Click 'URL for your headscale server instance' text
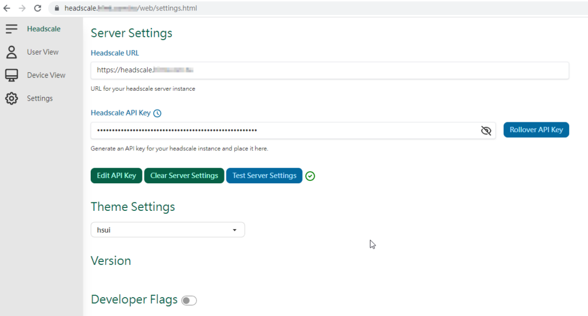Screen dimensions: 588x316 [143, 89]
